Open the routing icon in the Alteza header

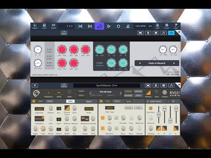(164, 33)
